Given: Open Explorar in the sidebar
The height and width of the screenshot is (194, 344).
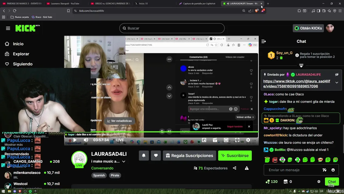Looking at the screenshot, I should pos(17,54).
